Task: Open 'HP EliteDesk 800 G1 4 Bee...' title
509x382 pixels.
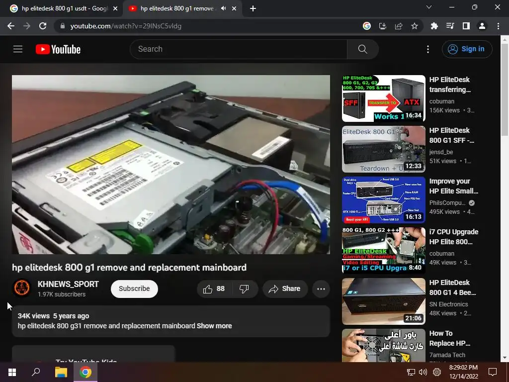Action: click(x=452, y=287)
